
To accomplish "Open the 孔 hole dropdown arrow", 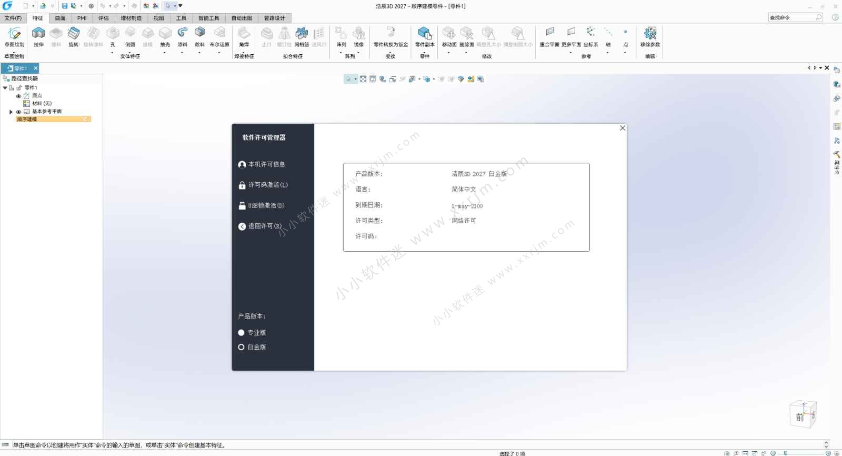I will click(x=113, y=53).
